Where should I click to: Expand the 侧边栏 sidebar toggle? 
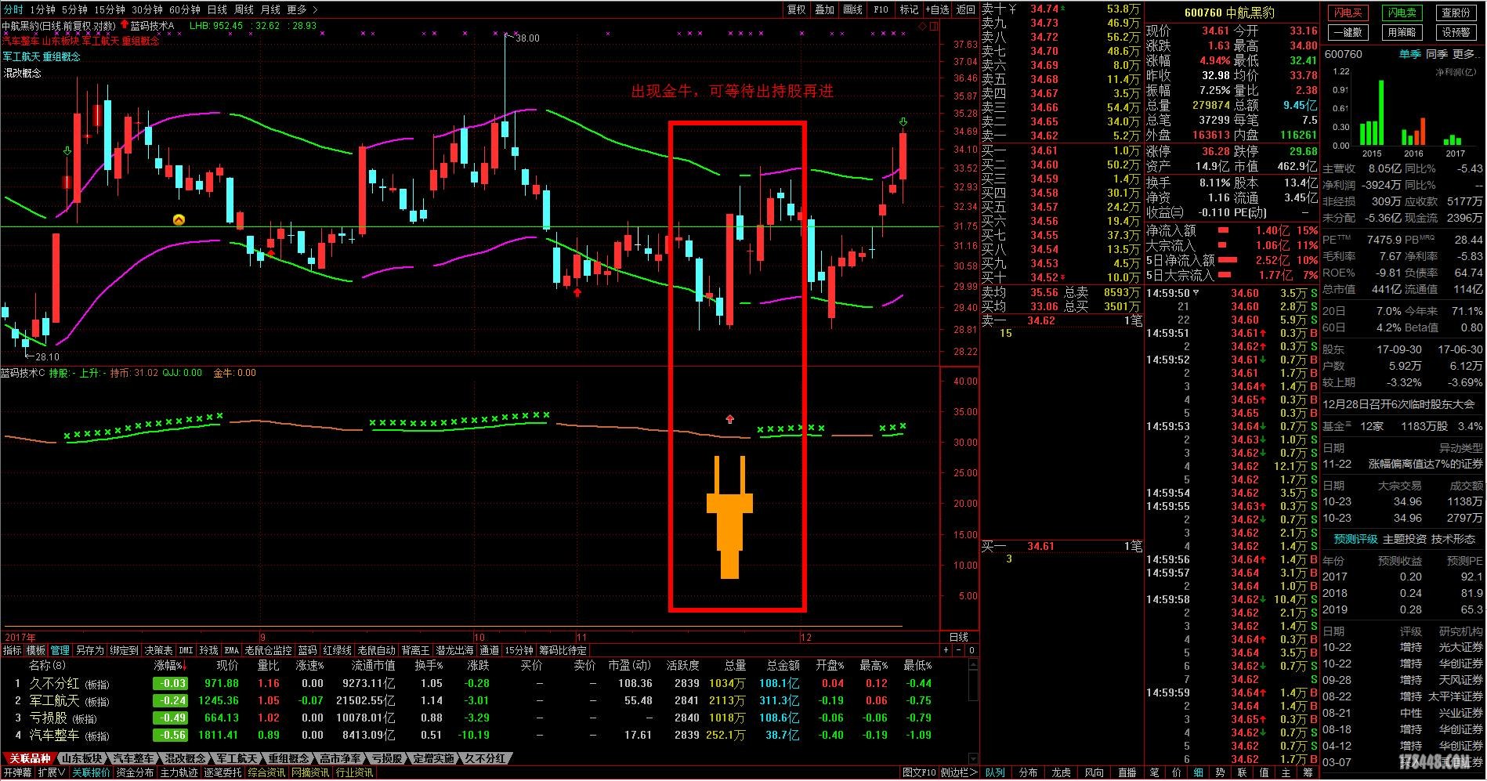click(x=959, y=772)
